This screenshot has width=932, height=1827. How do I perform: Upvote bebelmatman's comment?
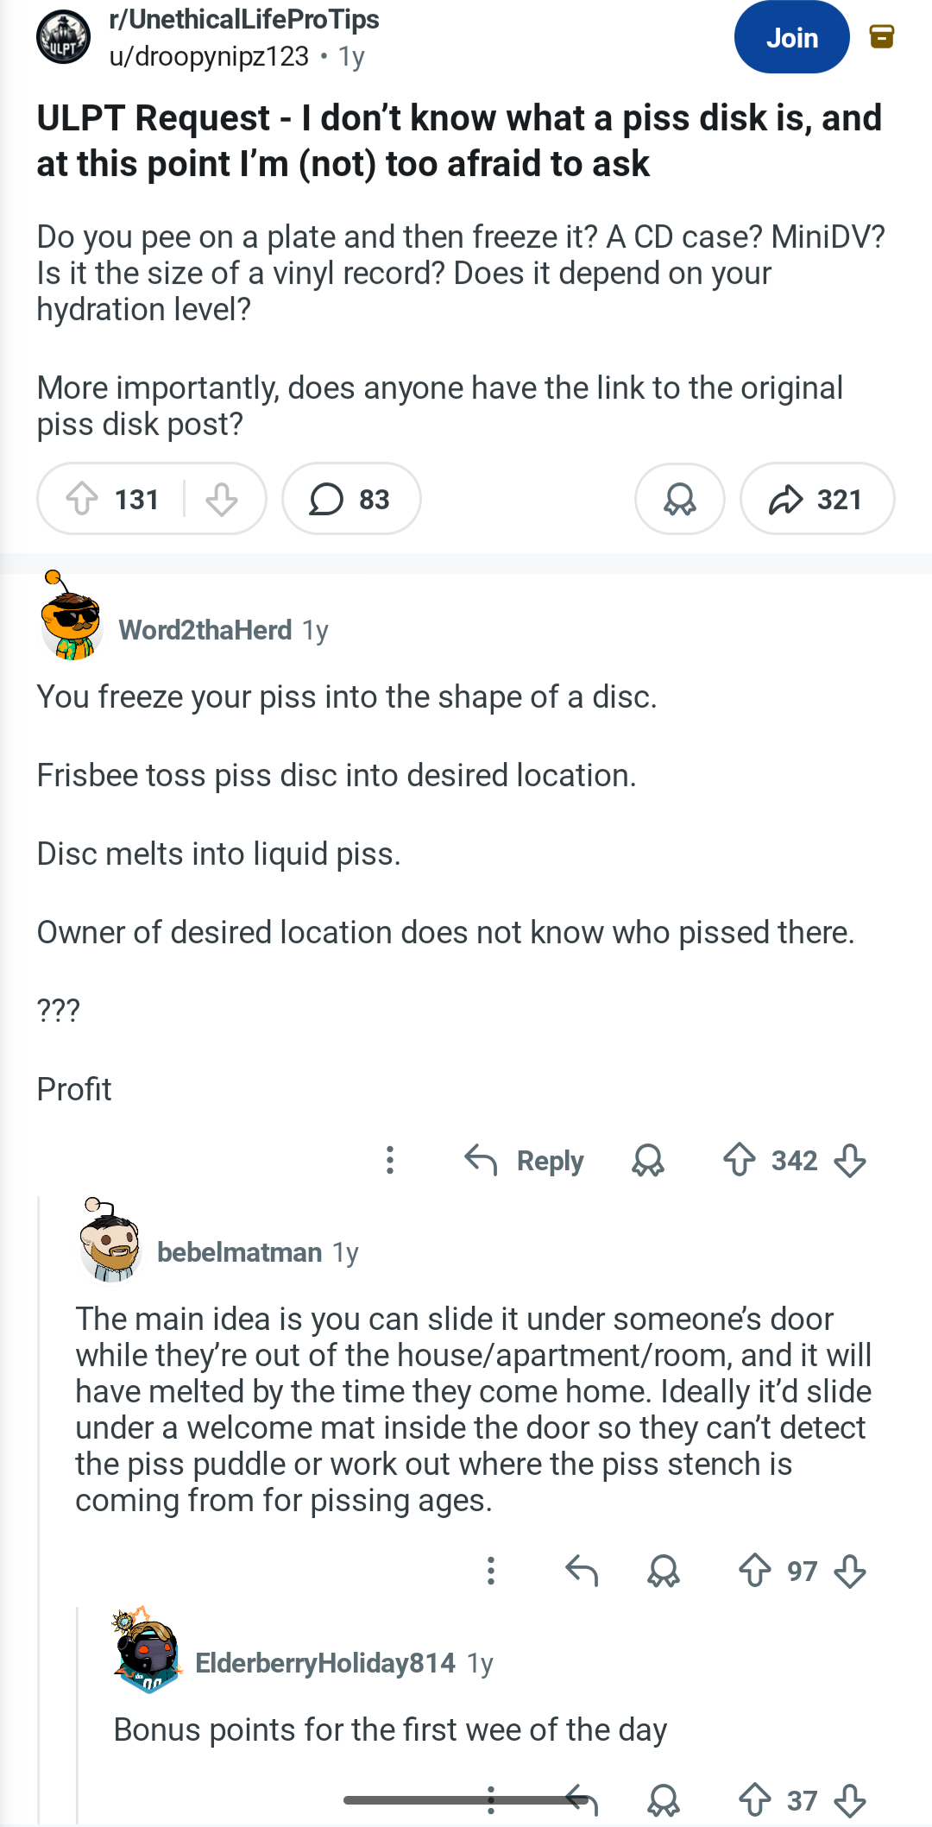tap(755, 1571)
